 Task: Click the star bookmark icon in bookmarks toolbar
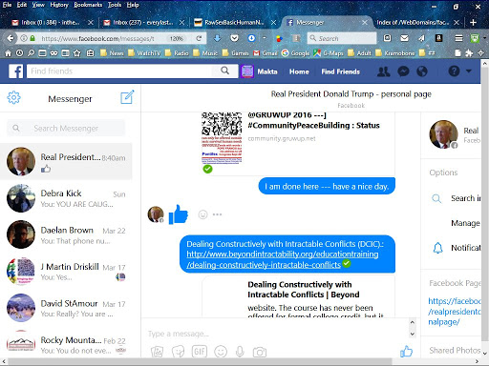point(76,53)
